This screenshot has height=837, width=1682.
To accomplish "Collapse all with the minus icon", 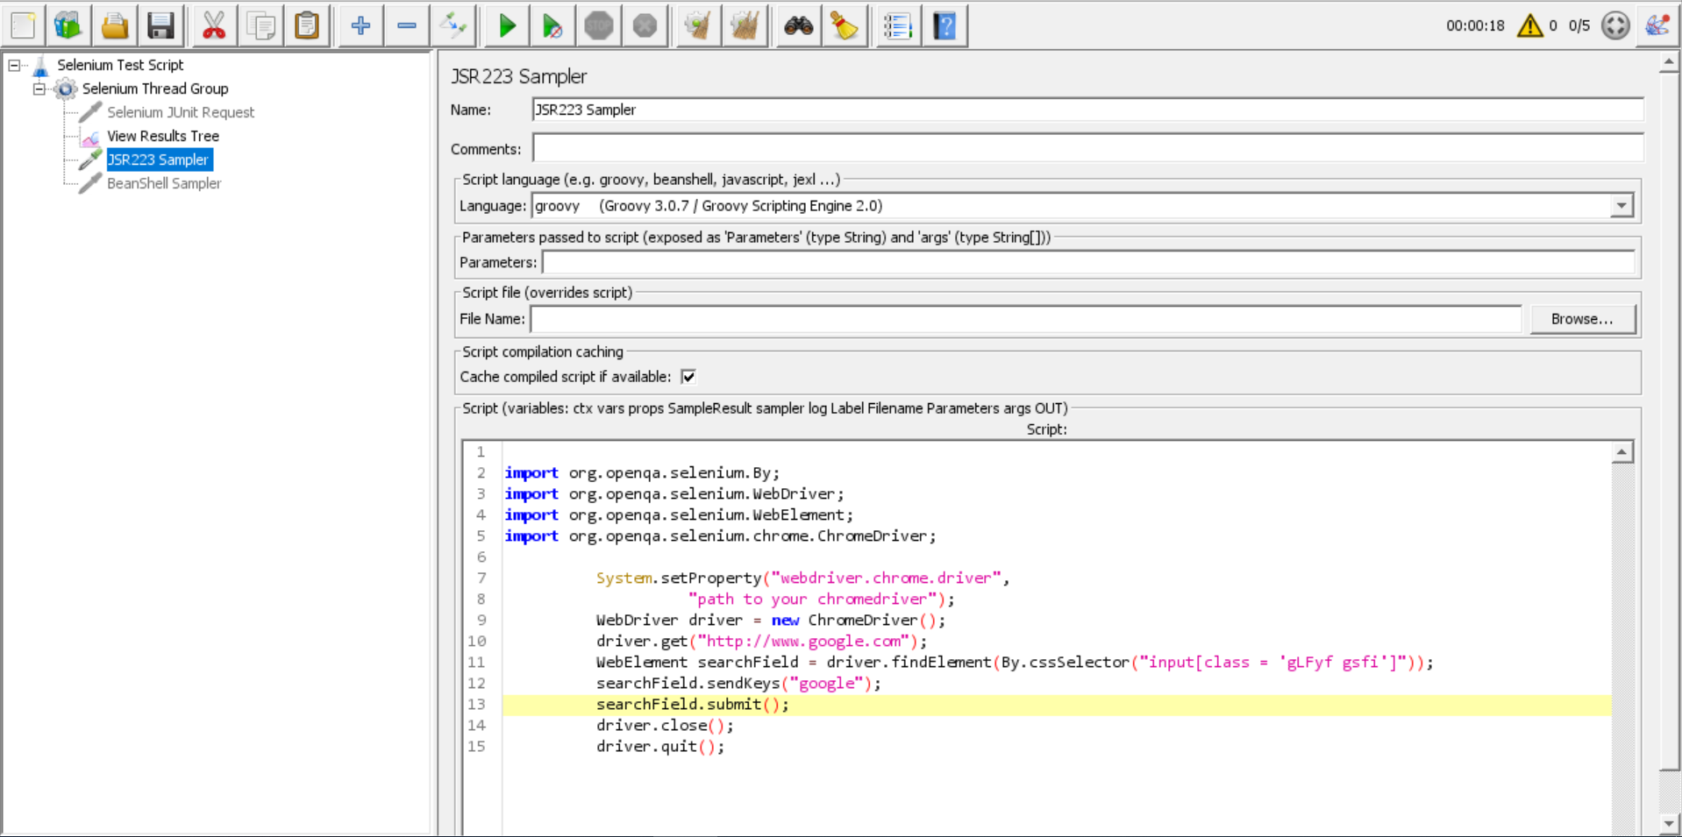I will coord(407,25).
